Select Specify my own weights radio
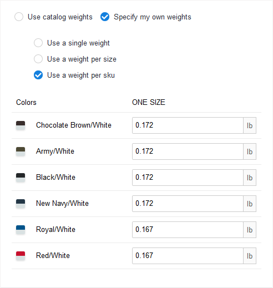 (x=105, y=17)
